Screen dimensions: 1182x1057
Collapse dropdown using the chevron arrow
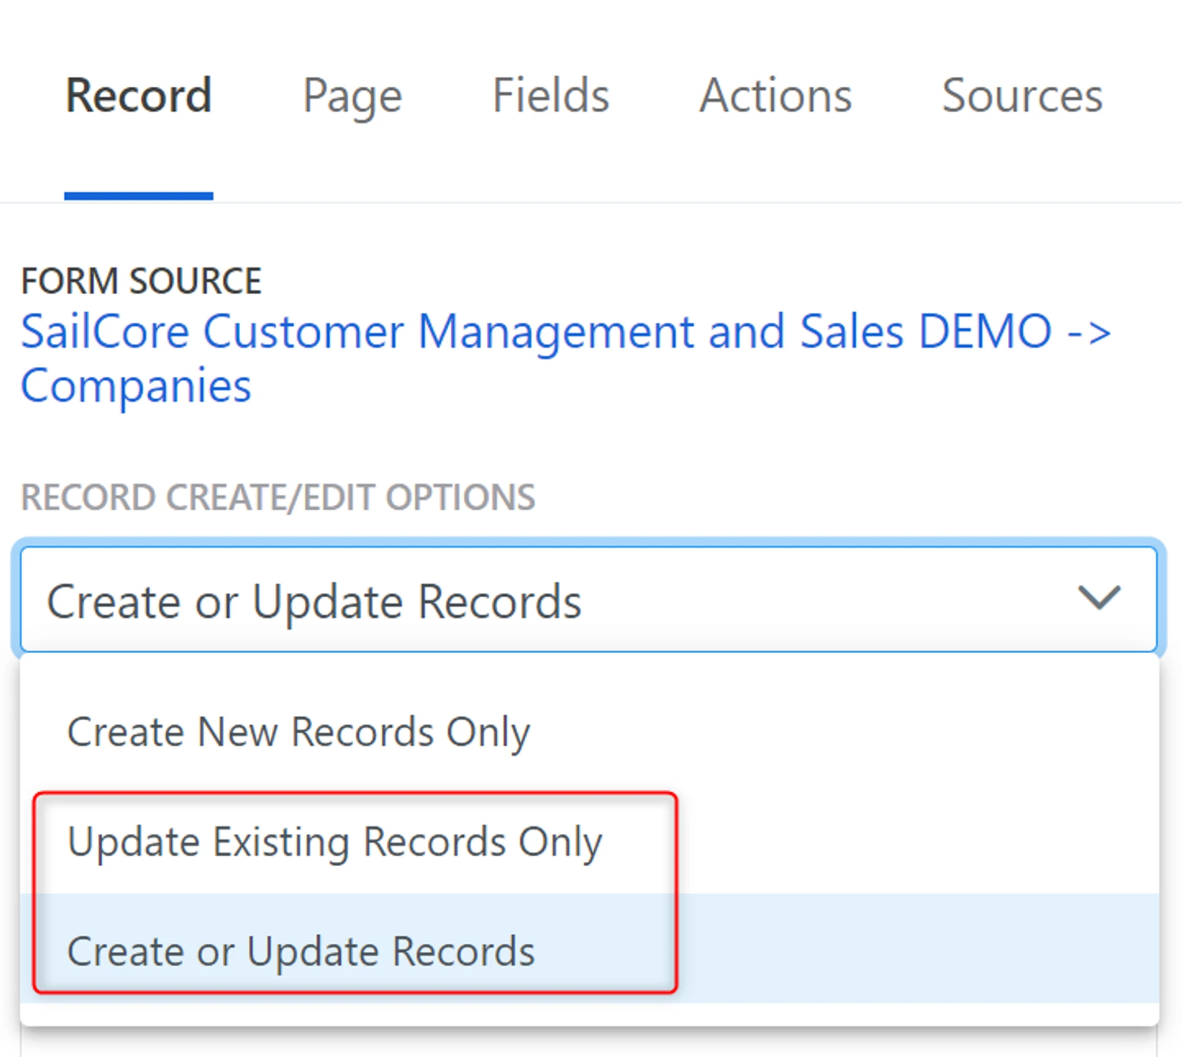pyautogui.click(x=1099, y=598)
